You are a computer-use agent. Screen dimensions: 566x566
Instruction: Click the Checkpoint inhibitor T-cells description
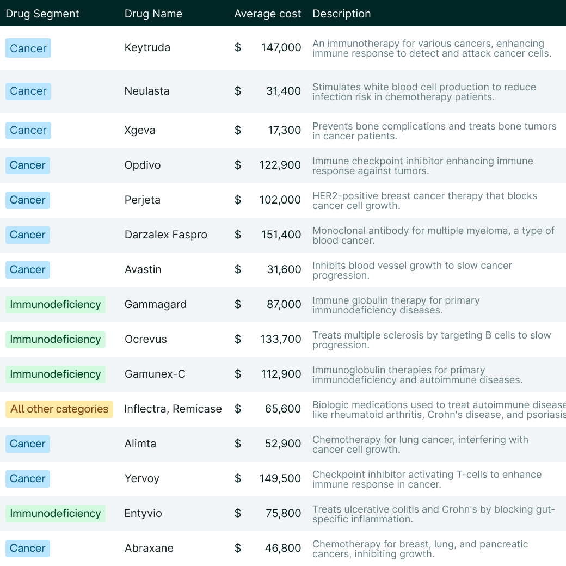427,479
